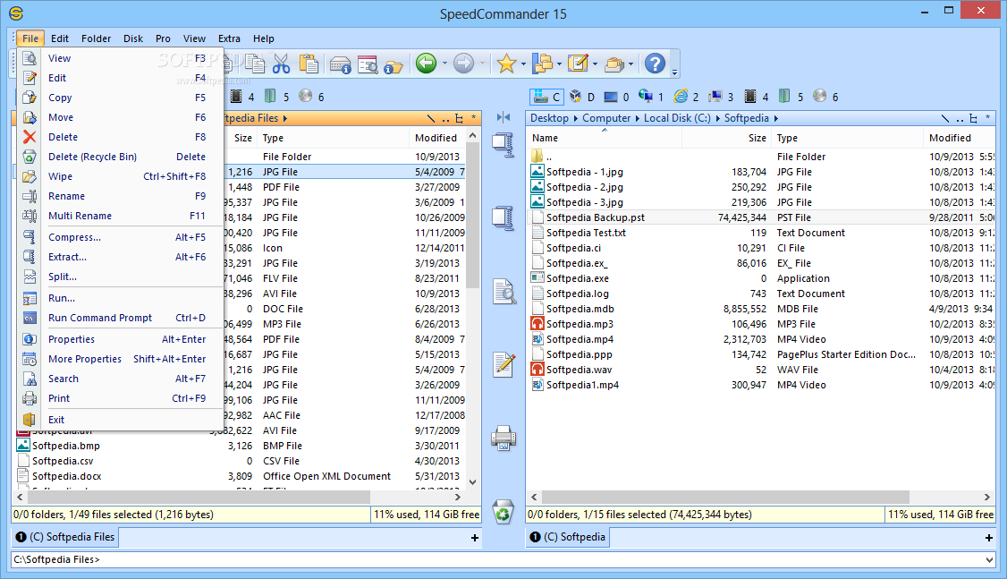This screenshot has width=1007, height=579.
Task: Select drive 5 in the left panel
Action: point(276,97)
